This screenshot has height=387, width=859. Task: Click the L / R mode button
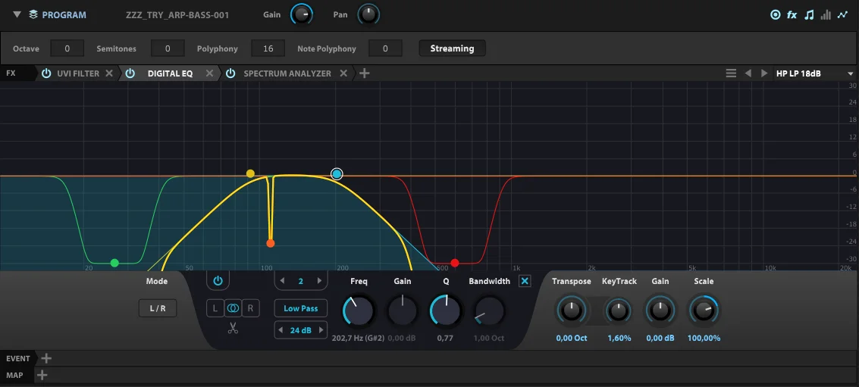pyautogui.click(x=157, y=308)
